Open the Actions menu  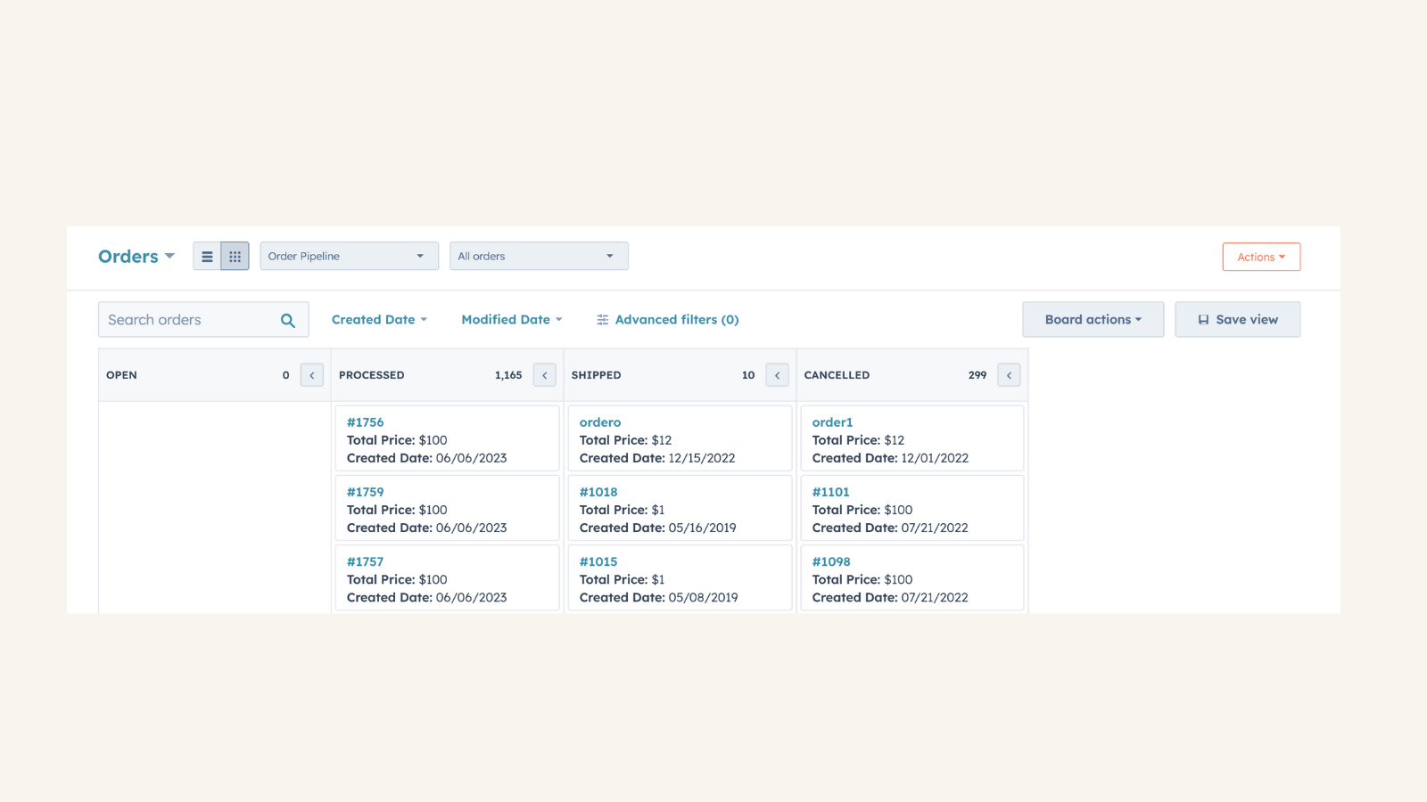pyautogui.click(x=1260, y=257)
